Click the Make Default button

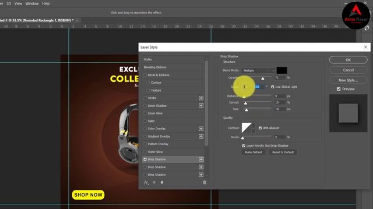[x=254, y=152]
